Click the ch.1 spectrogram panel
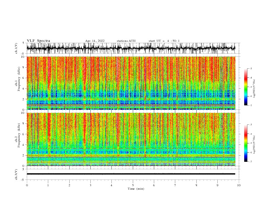 click(x=131, y=83)
